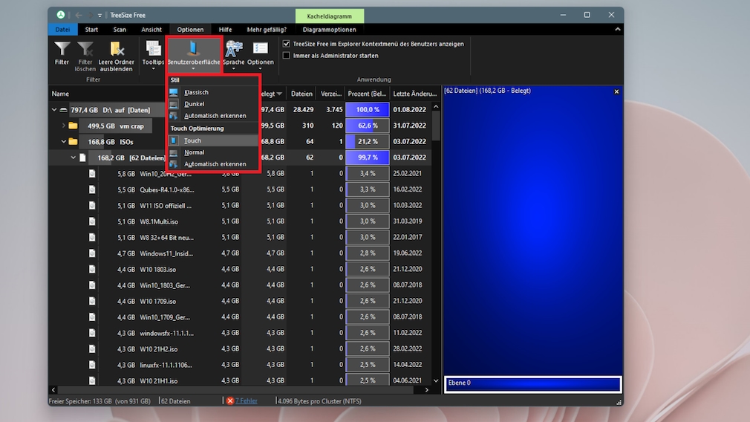
Task: Open the Optionen settings icon in ribbon
Action: (x=261, y=51)
